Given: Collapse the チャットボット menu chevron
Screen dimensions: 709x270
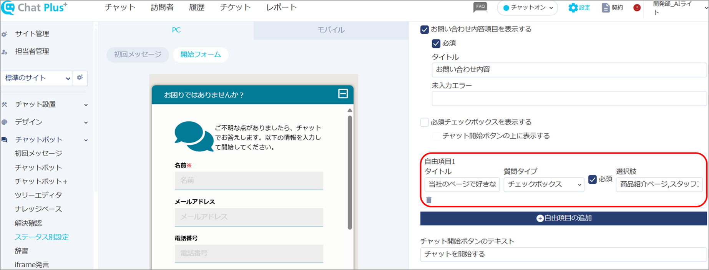Looking at the screenshot, I should (86, 140).
